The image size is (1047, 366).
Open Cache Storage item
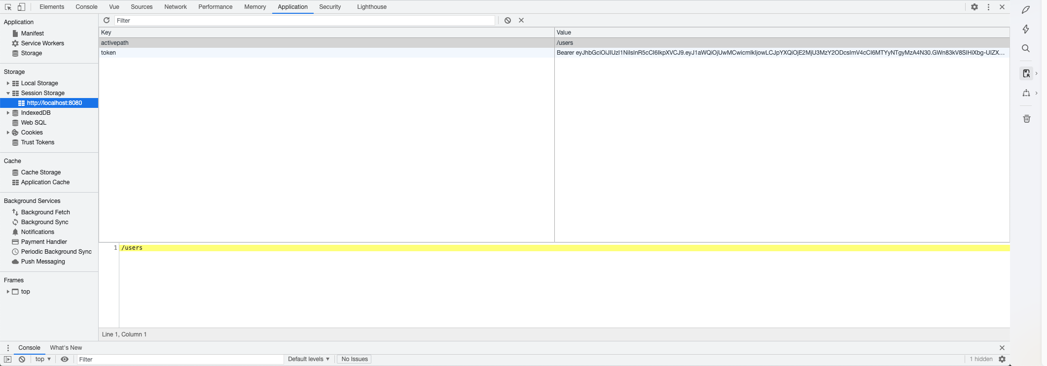(x=41, y=172)
